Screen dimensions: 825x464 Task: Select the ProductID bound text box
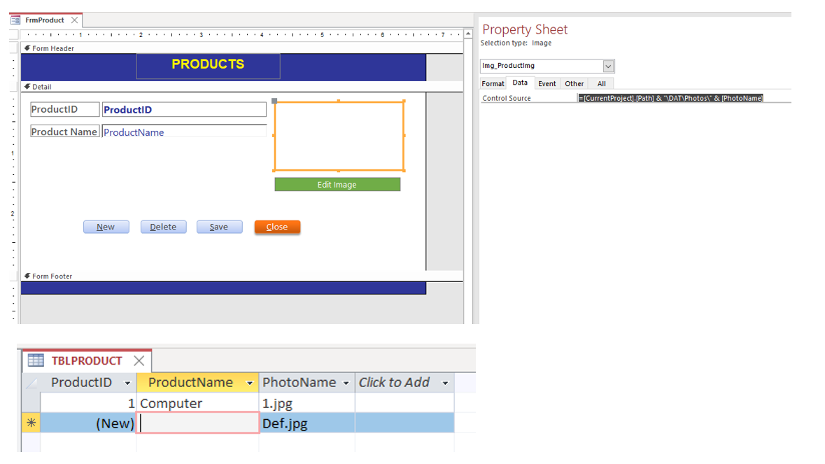pyautogui.click(x=184, y=109)
